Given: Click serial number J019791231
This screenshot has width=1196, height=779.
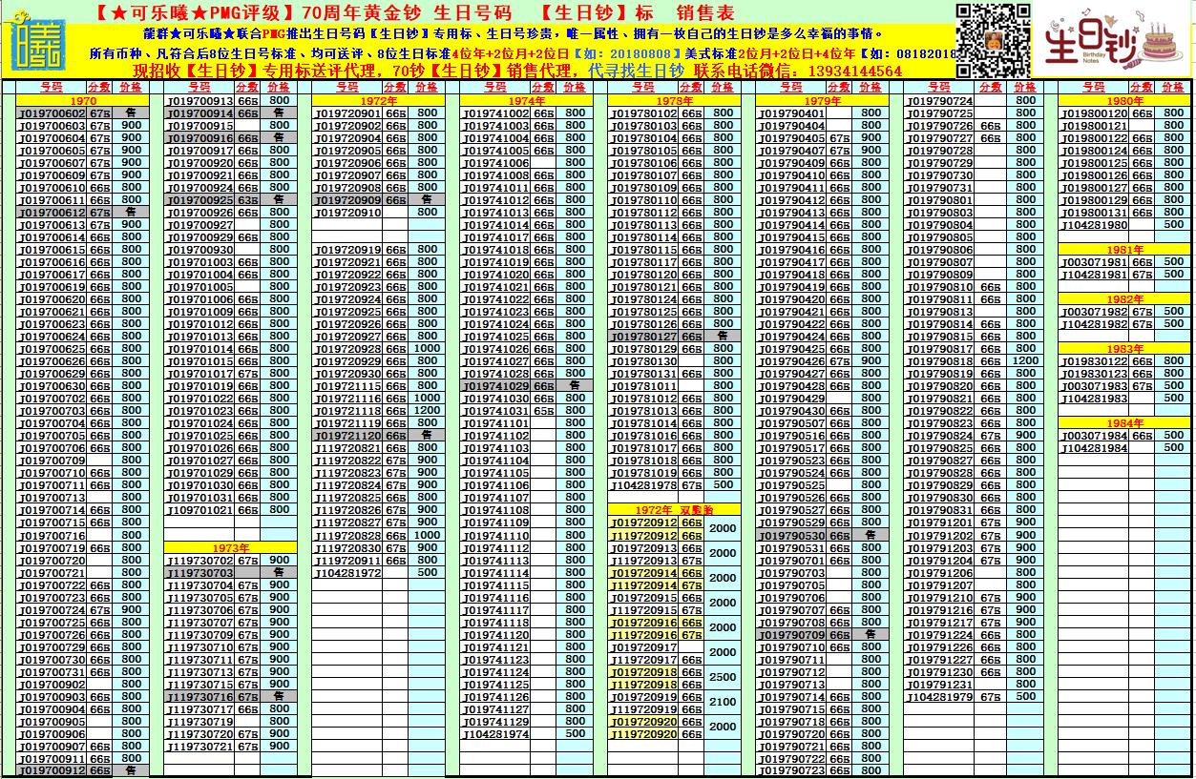Looking at the screenshot, I should 940,685.
